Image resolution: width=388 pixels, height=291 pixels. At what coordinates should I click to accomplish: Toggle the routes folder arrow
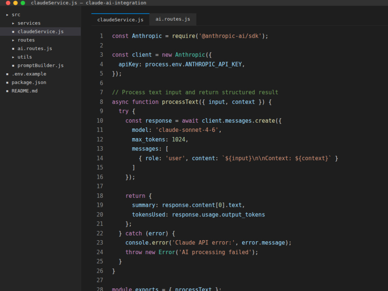tap(13, 40)
